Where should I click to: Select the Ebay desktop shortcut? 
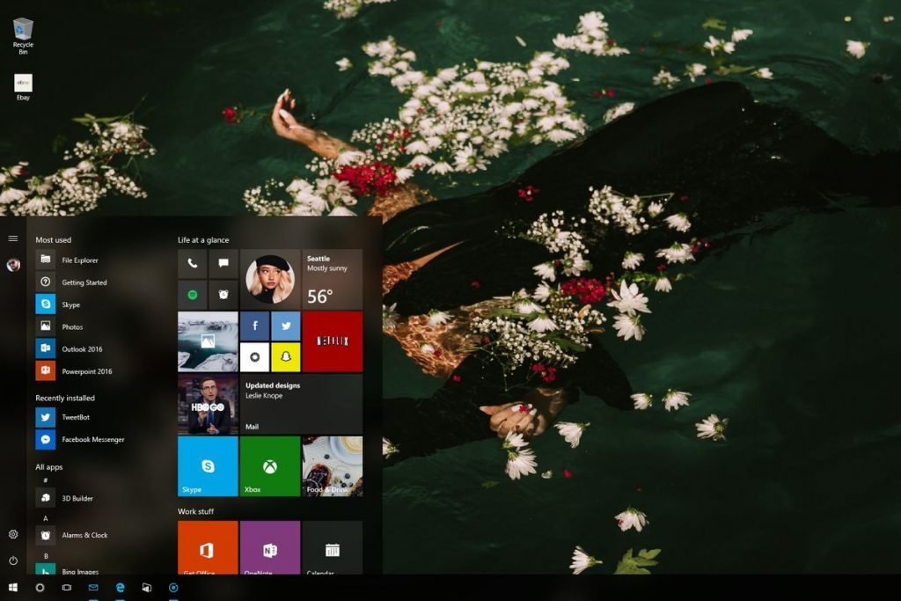coord(23,86)
